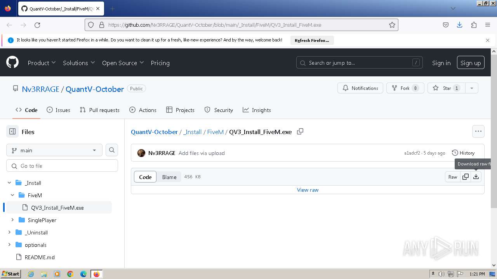Click the Refresh Firefox button
This screenshot has height=279, width=497.
312,40
